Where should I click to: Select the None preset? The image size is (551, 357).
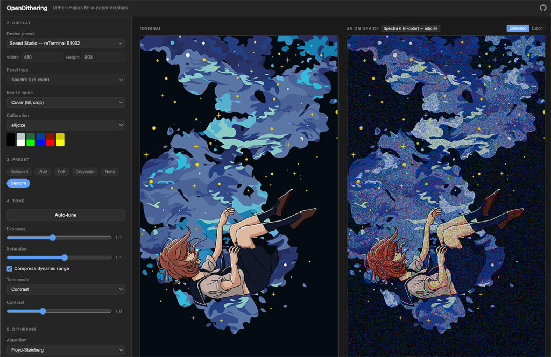[110, 172]
